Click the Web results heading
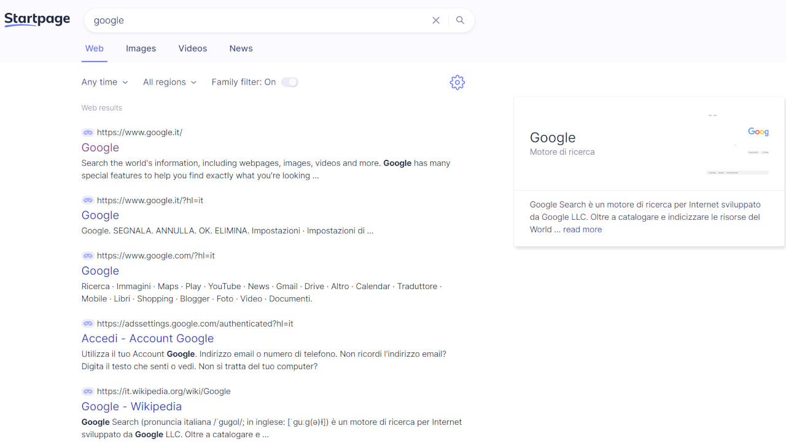 102,108
